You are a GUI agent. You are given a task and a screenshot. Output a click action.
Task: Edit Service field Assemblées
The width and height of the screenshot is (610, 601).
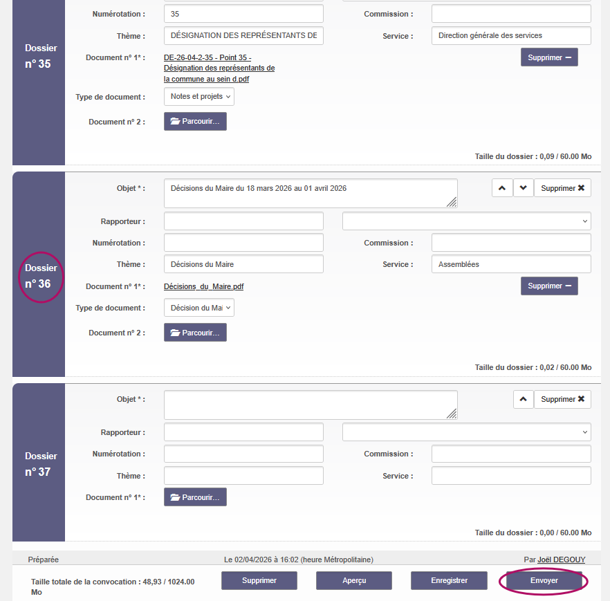511,264
